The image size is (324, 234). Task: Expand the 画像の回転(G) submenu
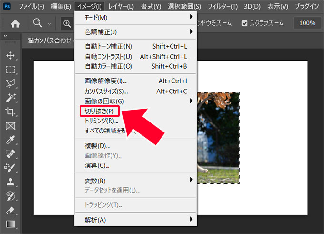tap(135, 101)
